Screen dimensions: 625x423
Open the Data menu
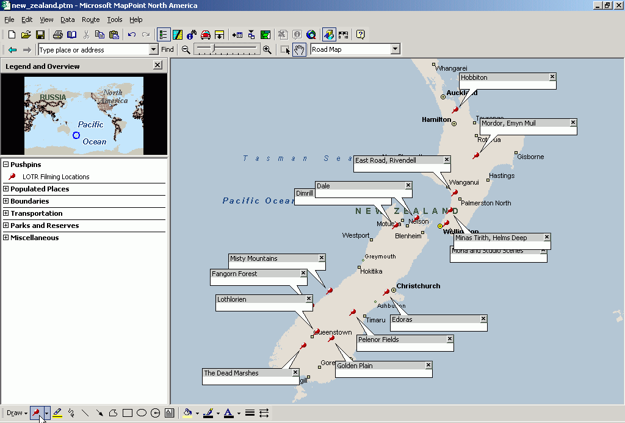pos(67,20)
